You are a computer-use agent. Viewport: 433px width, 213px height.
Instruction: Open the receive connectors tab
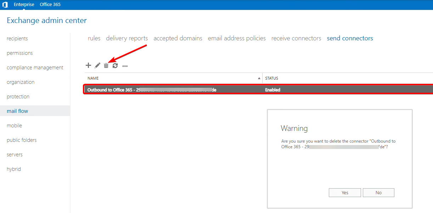(296, 38)
